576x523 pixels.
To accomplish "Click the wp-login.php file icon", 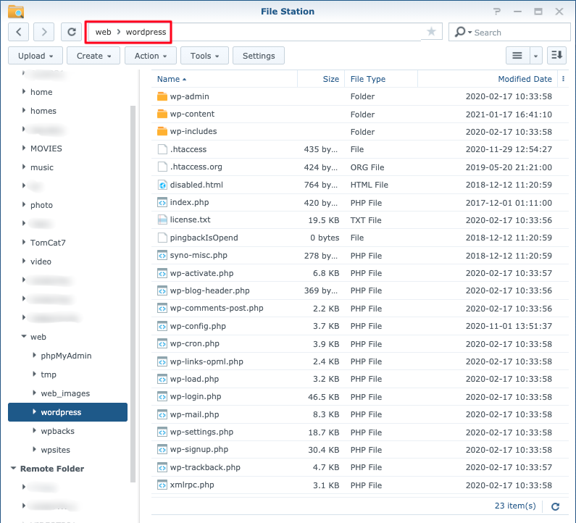I will (162, 397).
